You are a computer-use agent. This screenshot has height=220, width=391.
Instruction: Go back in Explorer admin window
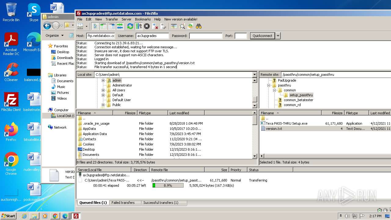click(x=47, y=26)
